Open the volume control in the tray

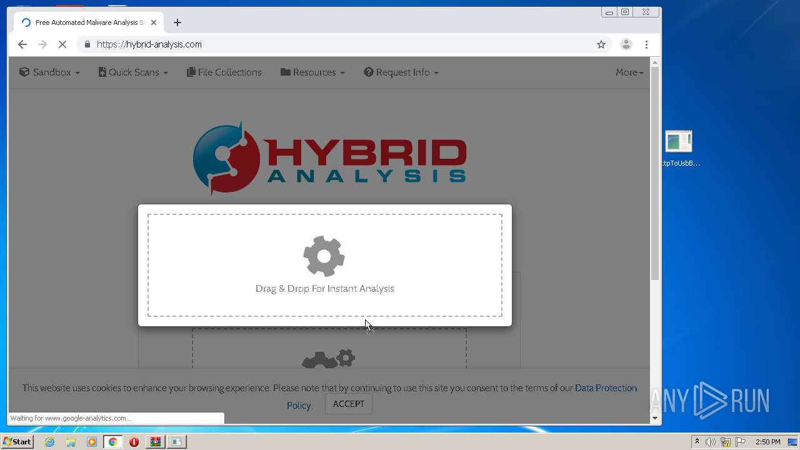pyautogui.click(x=711, y=442)
